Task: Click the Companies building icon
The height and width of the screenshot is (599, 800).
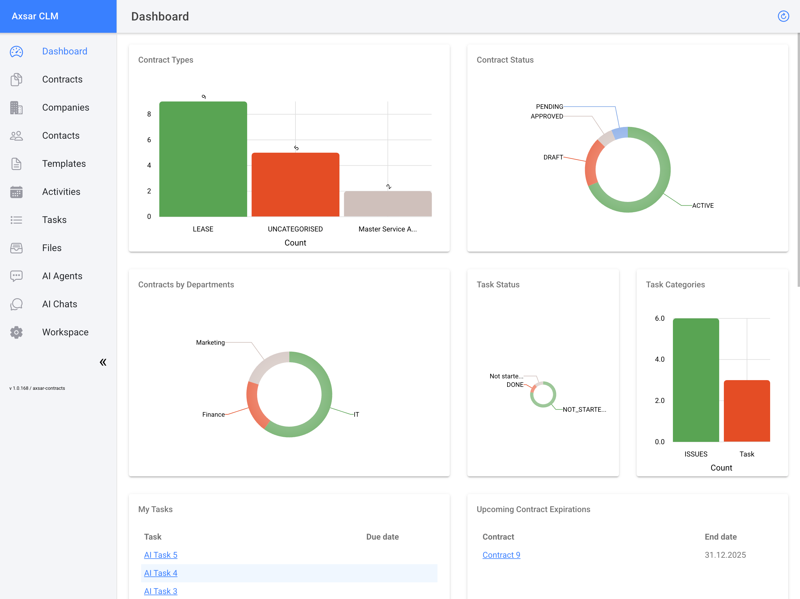Action: (16, 108)
